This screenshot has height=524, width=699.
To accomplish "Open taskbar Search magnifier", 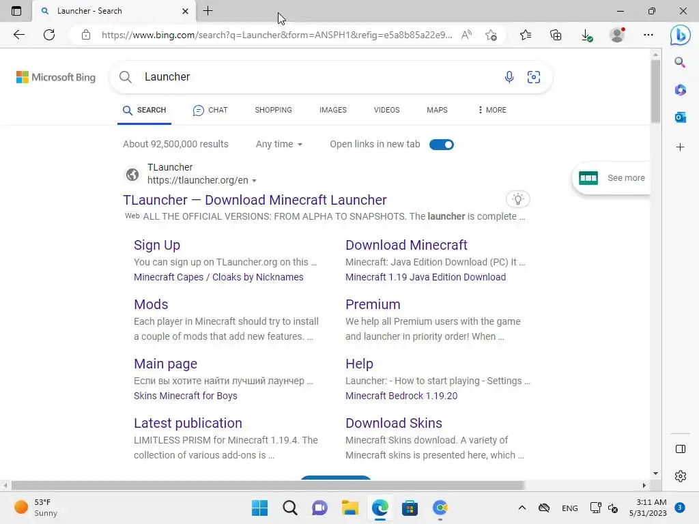I will click(x=289, y=508).
